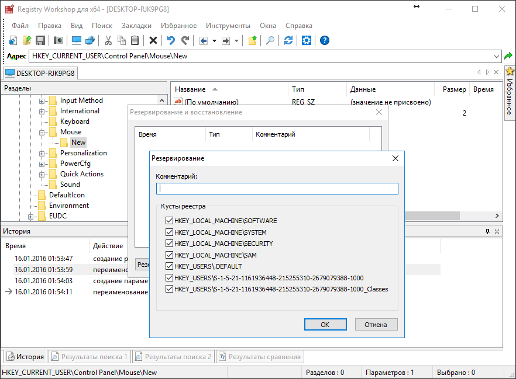Expand the Personalization tree node
The image size is (516, 379).
click(43, 153)
